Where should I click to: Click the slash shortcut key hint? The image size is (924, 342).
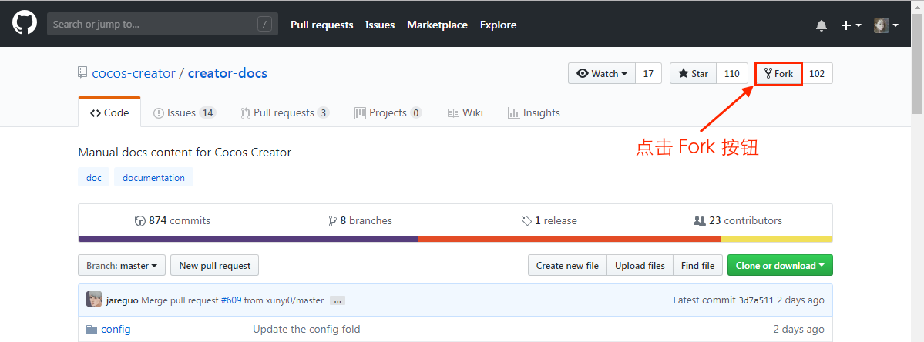[264, 24]
